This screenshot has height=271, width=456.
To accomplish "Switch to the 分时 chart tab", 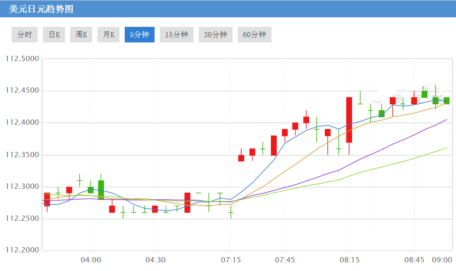I will click(25, 35).
